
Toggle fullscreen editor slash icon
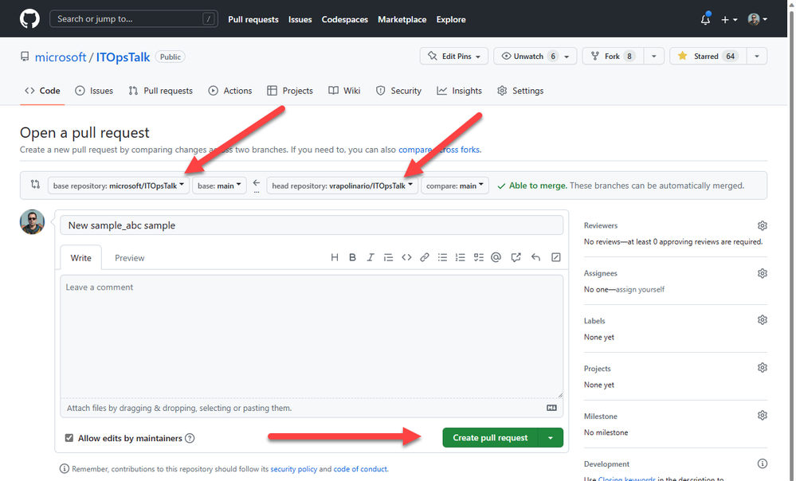556,257
